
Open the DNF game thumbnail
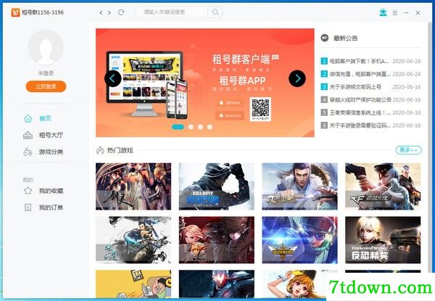216,240
